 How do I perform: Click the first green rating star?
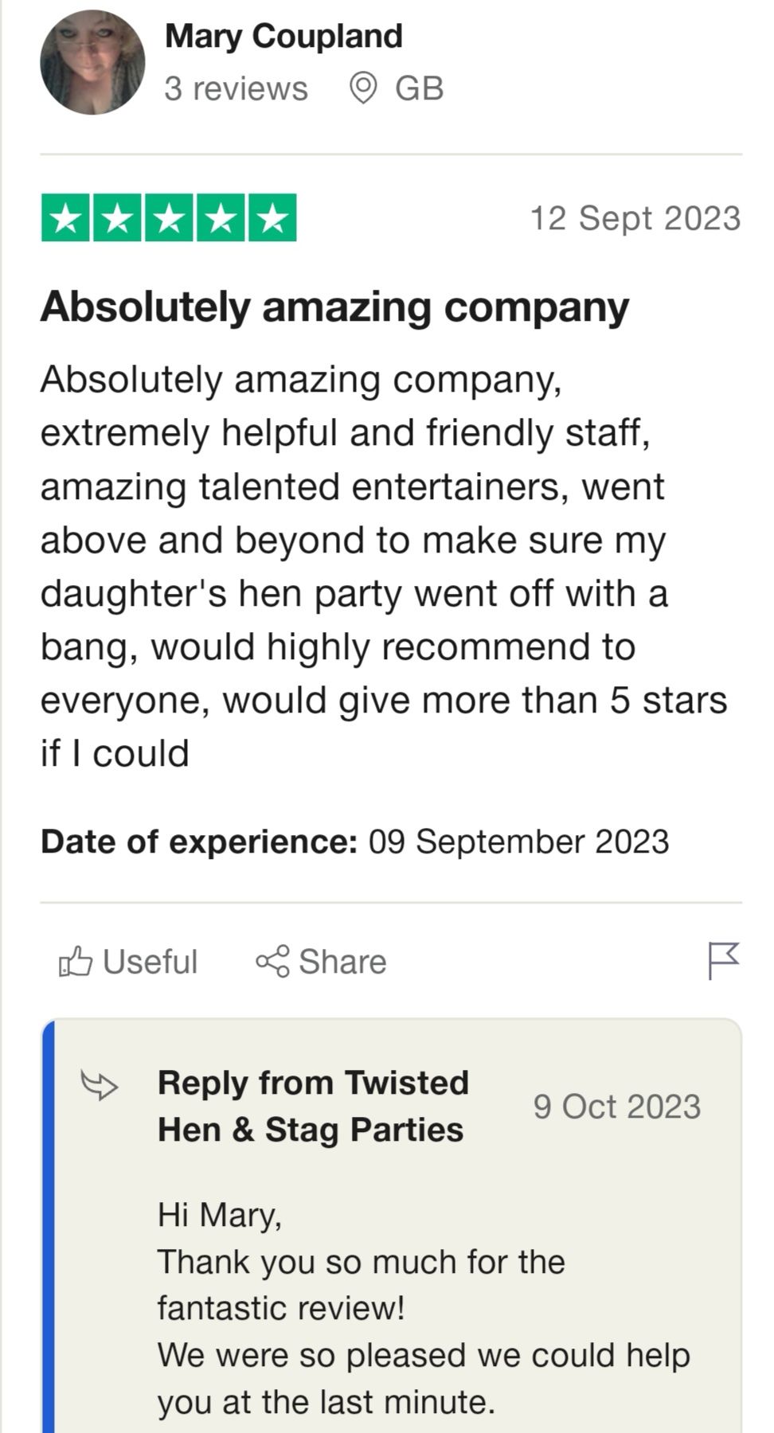click(x=66, y=218)
